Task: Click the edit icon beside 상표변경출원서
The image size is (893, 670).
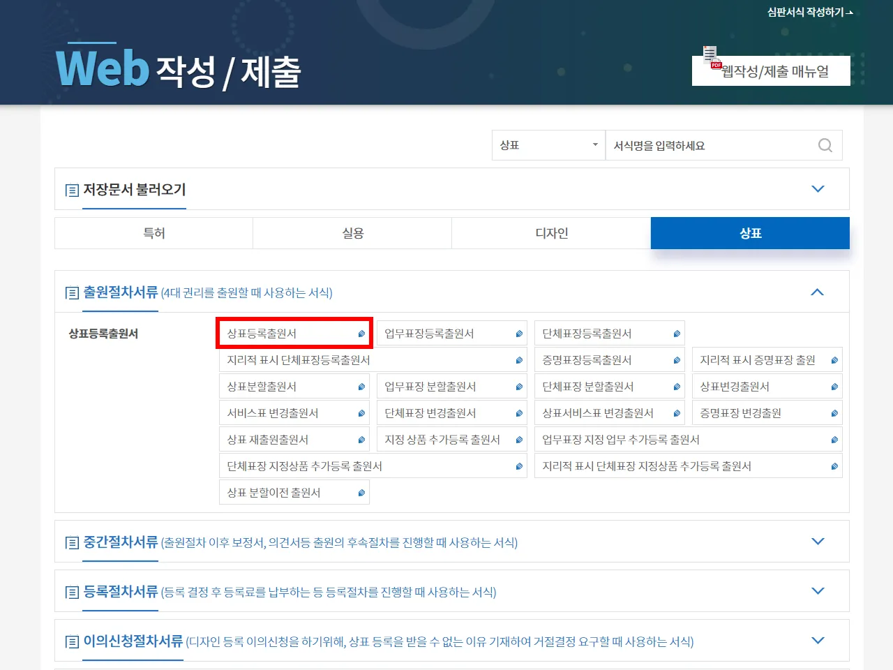Action: 834,387
